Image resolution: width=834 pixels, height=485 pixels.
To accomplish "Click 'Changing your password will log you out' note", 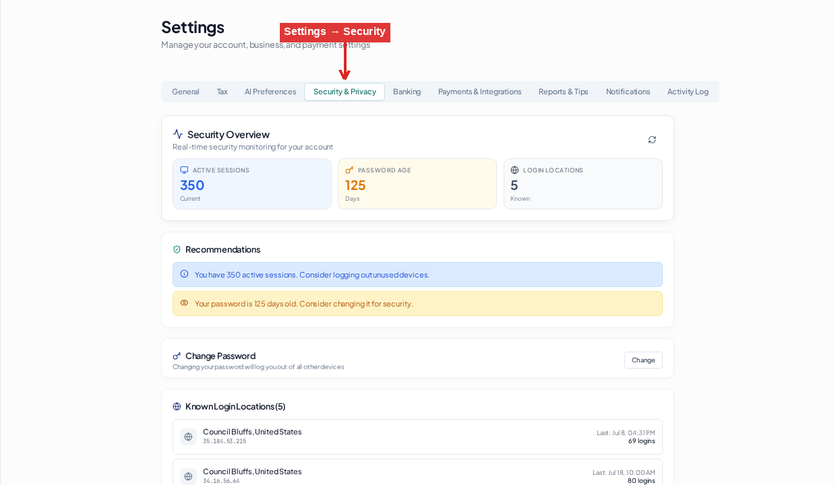I will pyautogui.click(x=258, y=367).
